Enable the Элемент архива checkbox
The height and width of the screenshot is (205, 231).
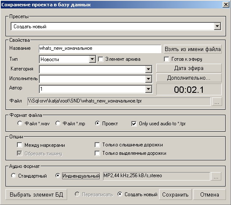click(x=101, y=59)
